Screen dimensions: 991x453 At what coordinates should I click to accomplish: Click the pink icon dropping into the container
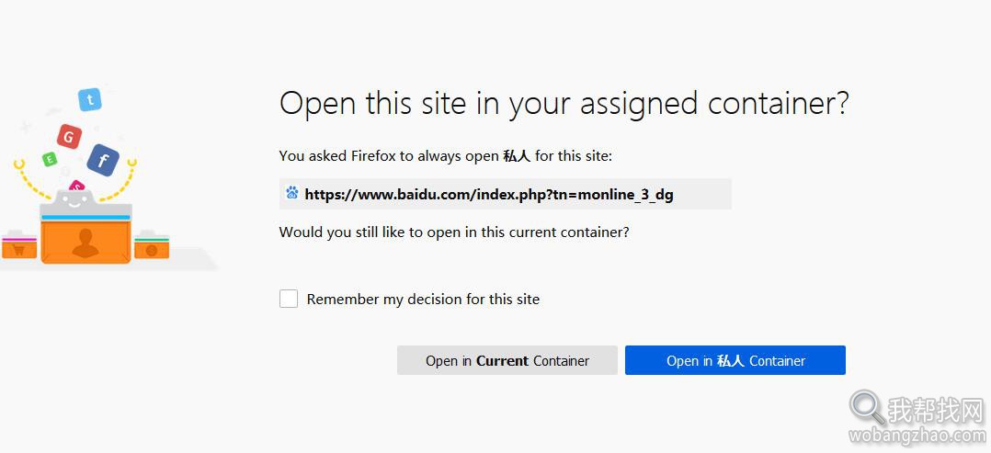[76, 186]
